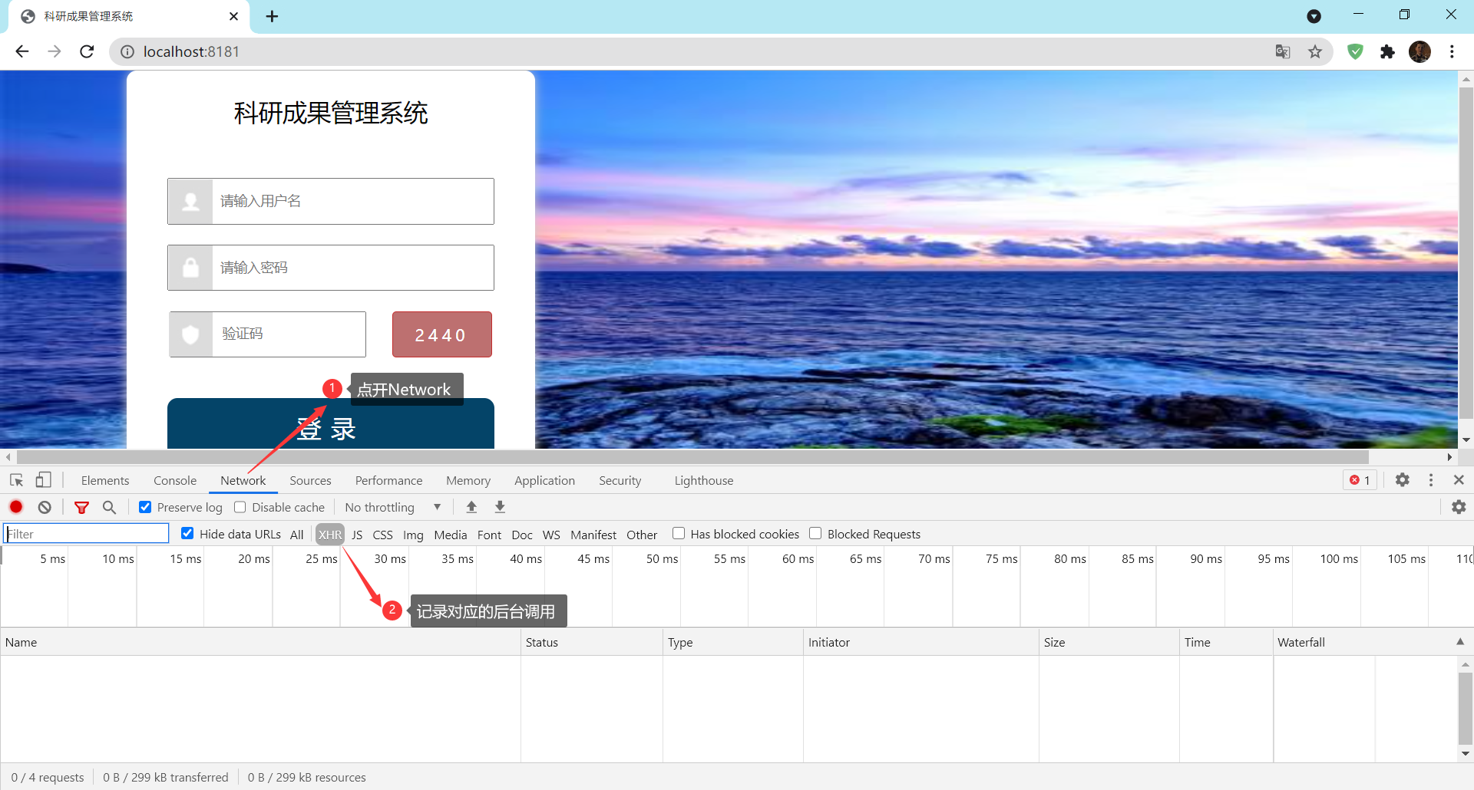Select the All filter type
Screen dimensions: 1474x790
297,535
